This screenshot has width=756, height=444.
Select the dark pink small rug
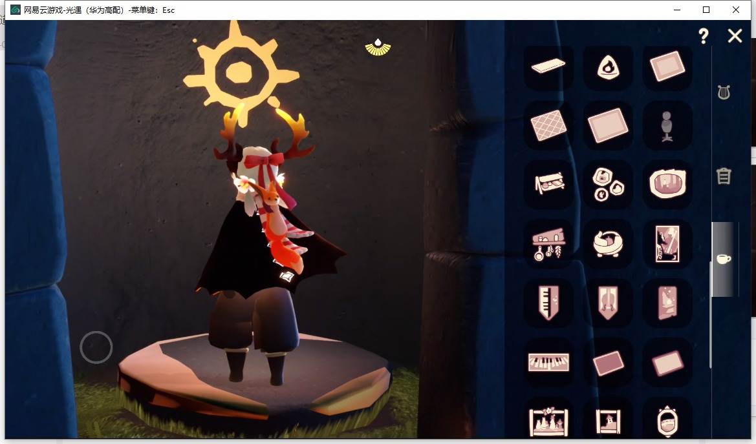pos(608,363)
